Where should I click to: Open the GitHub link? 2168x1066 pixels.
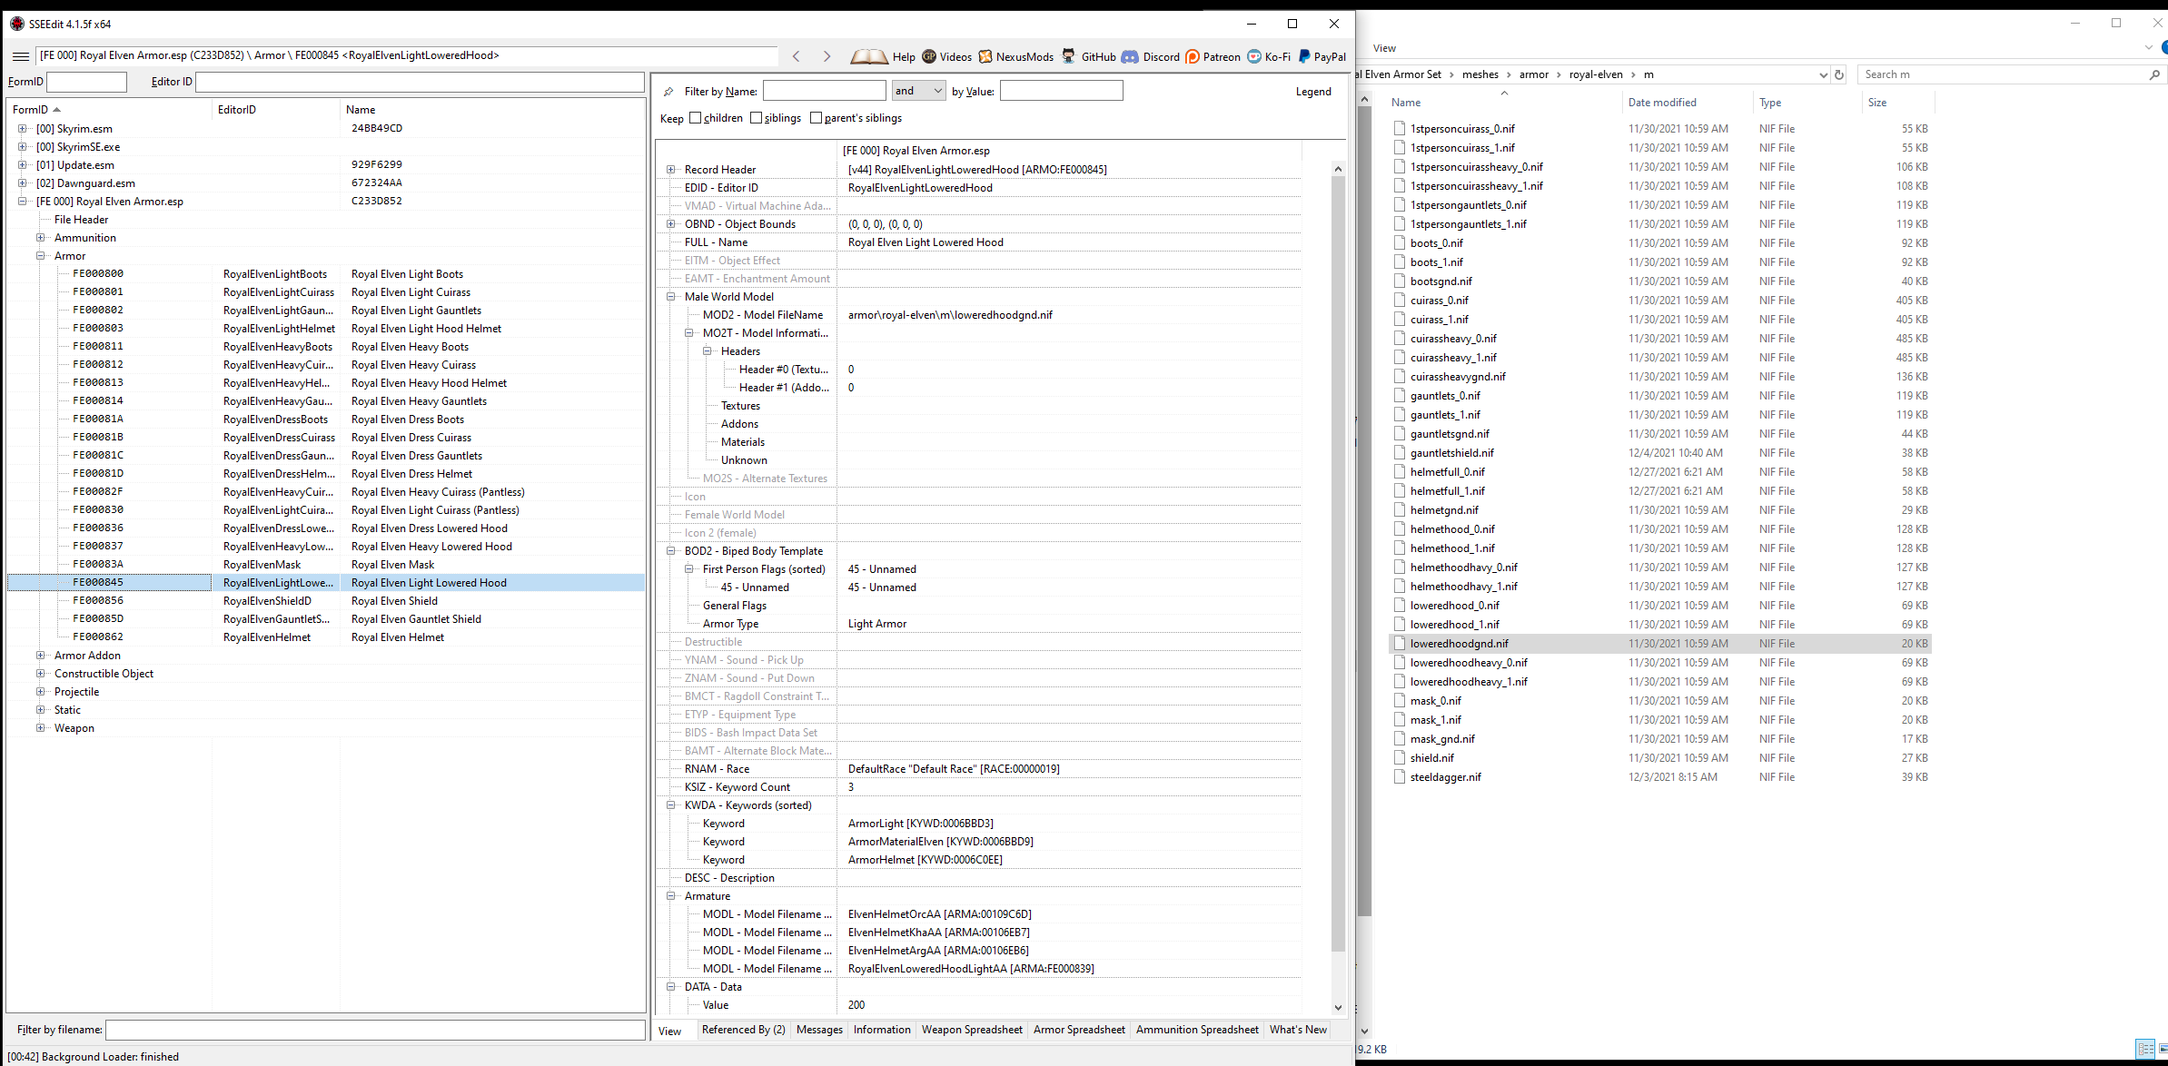pos(1089,56)
